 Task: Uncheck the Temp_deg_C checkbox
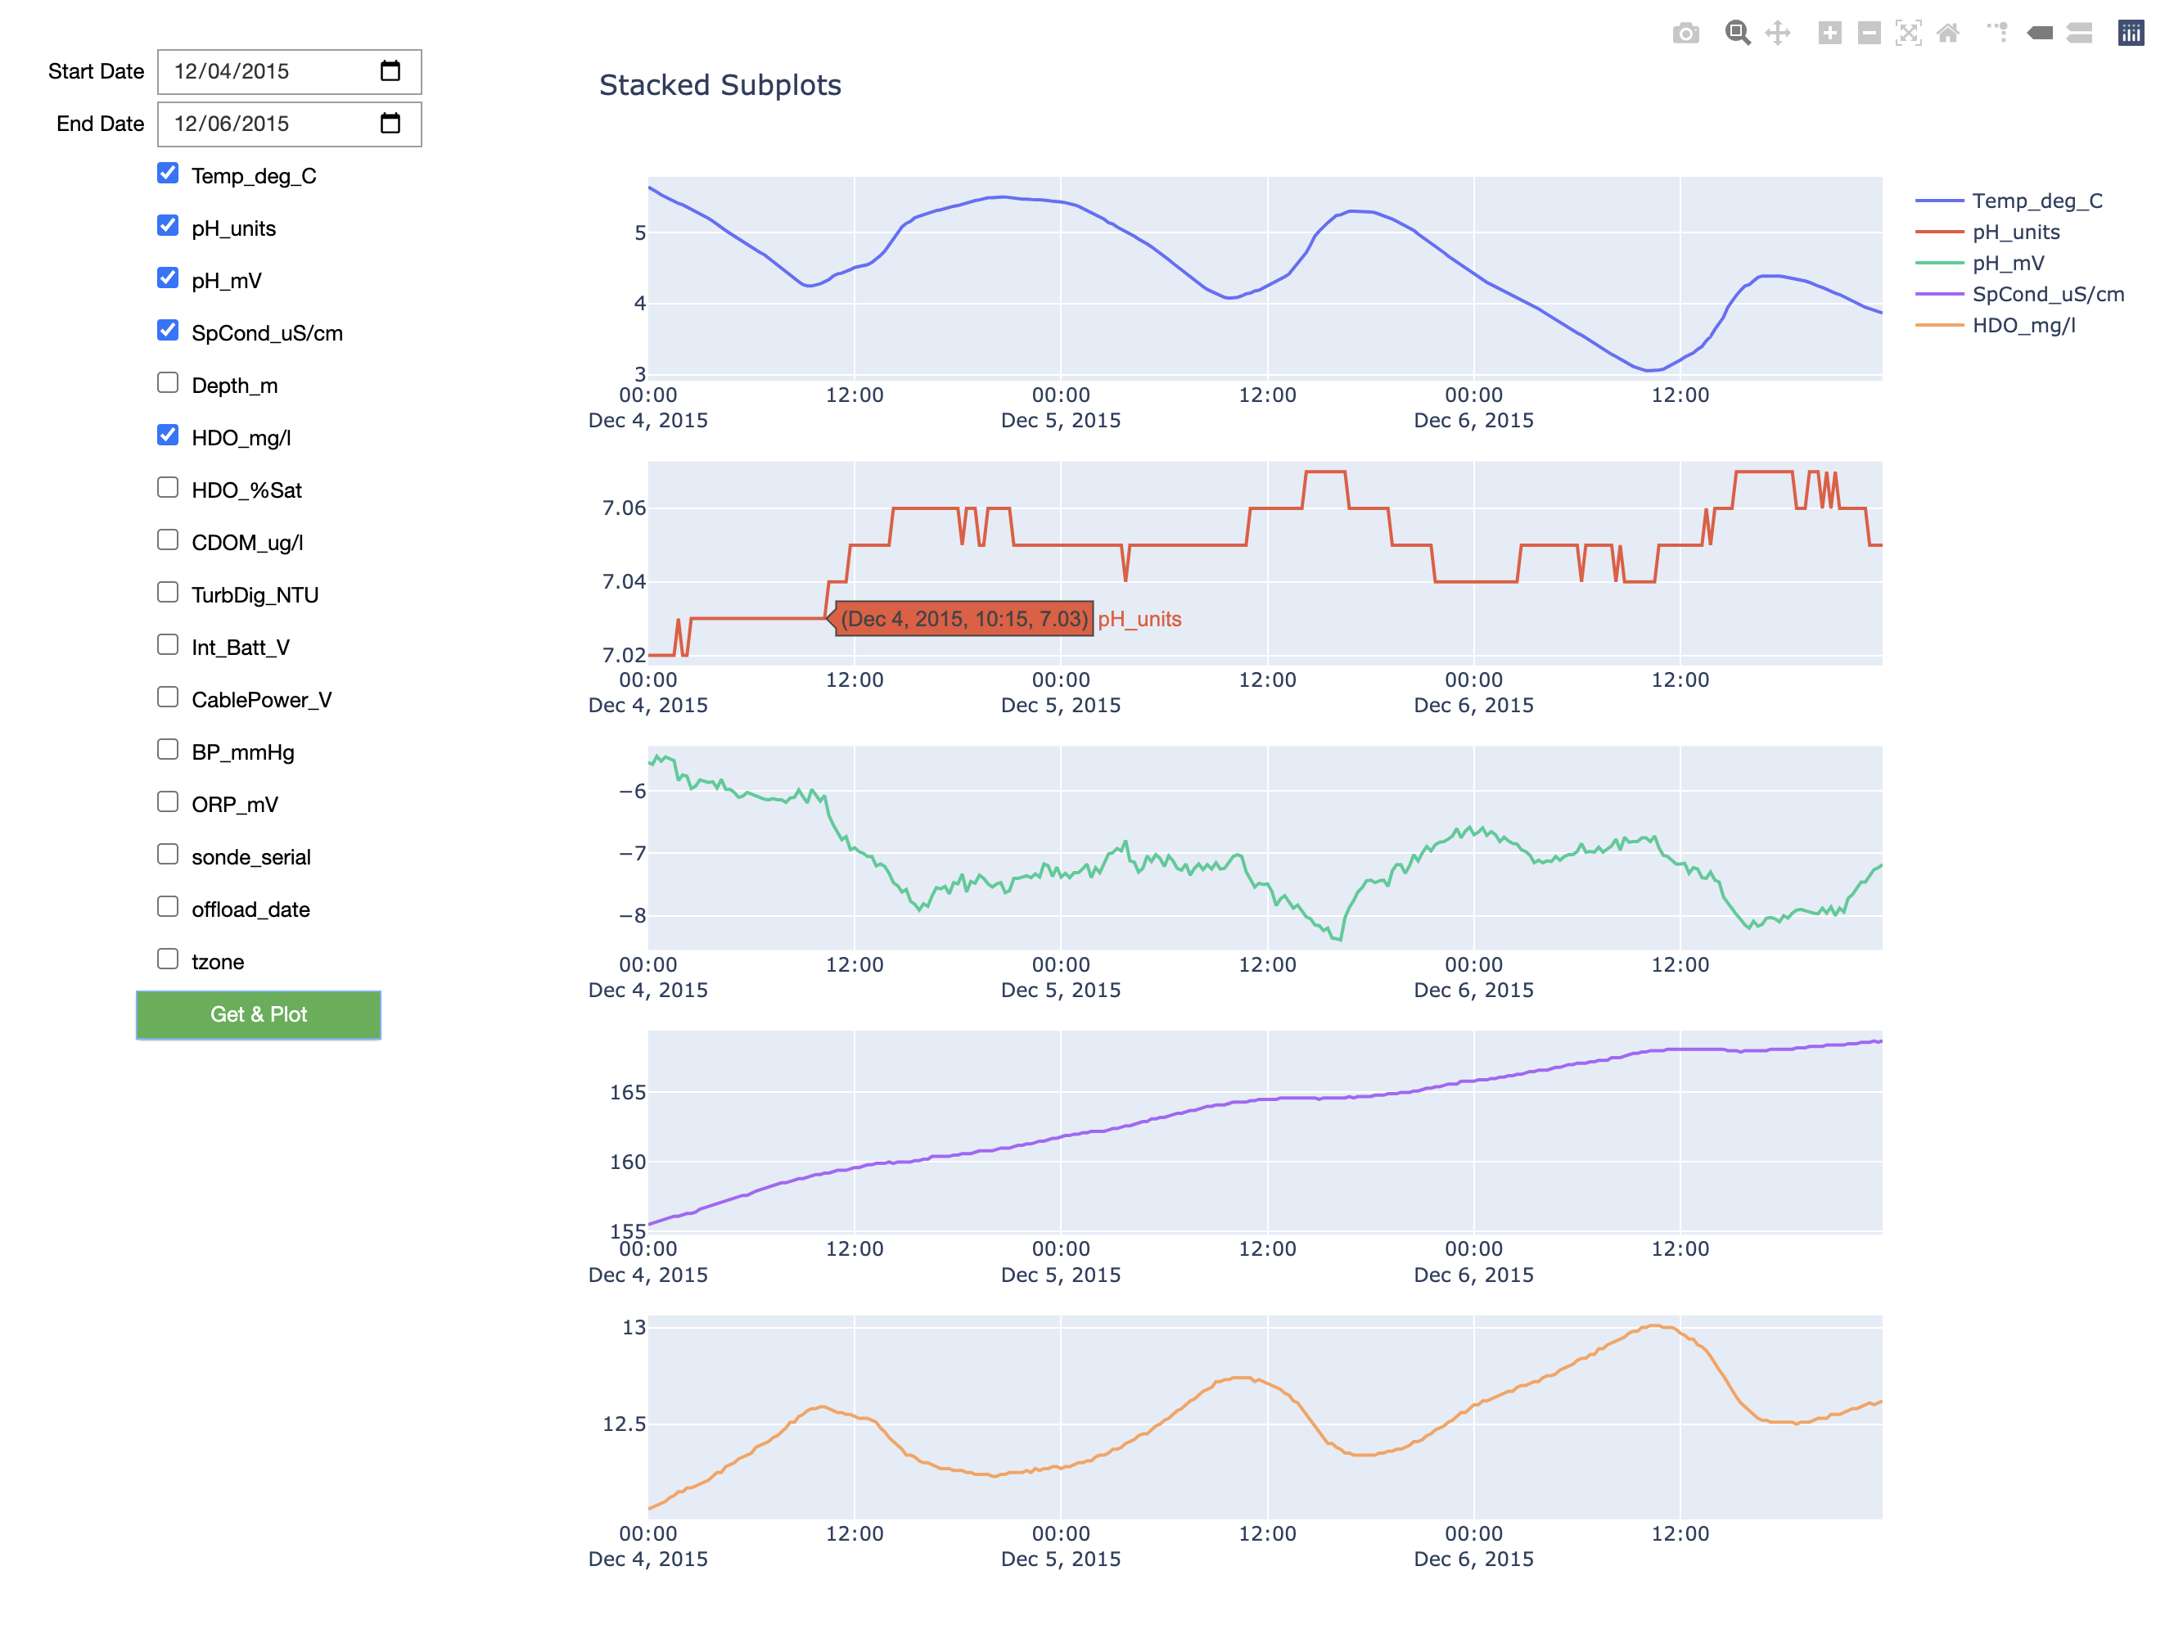[x=168, y=174]
